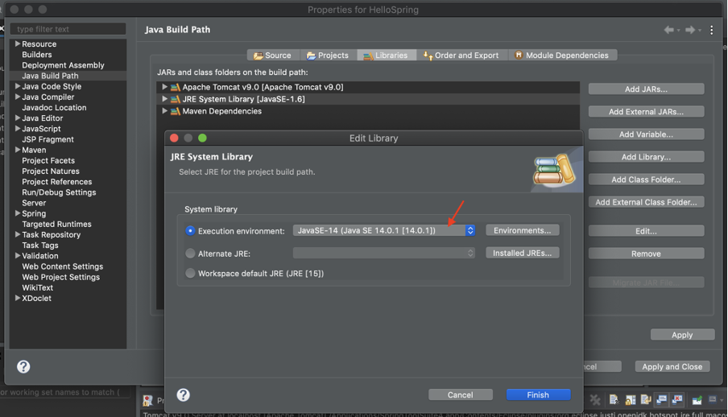Select Project Facets in properties tree

click(48, 161)
